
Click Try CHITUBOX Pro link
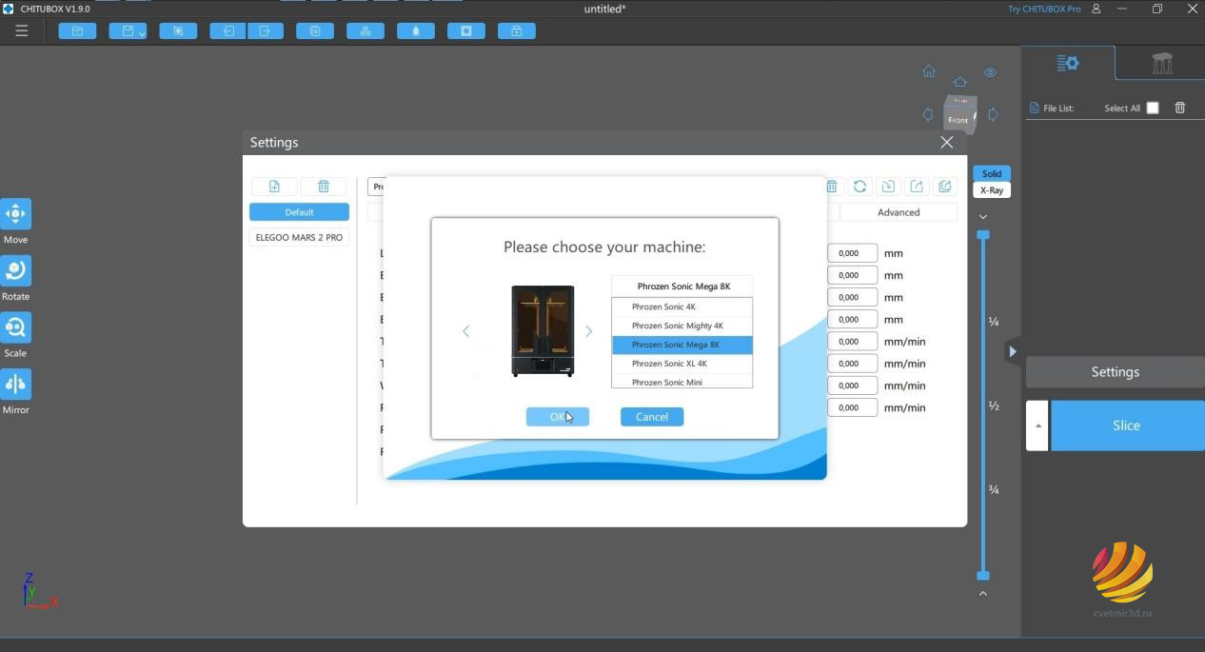pos(1044,9)
